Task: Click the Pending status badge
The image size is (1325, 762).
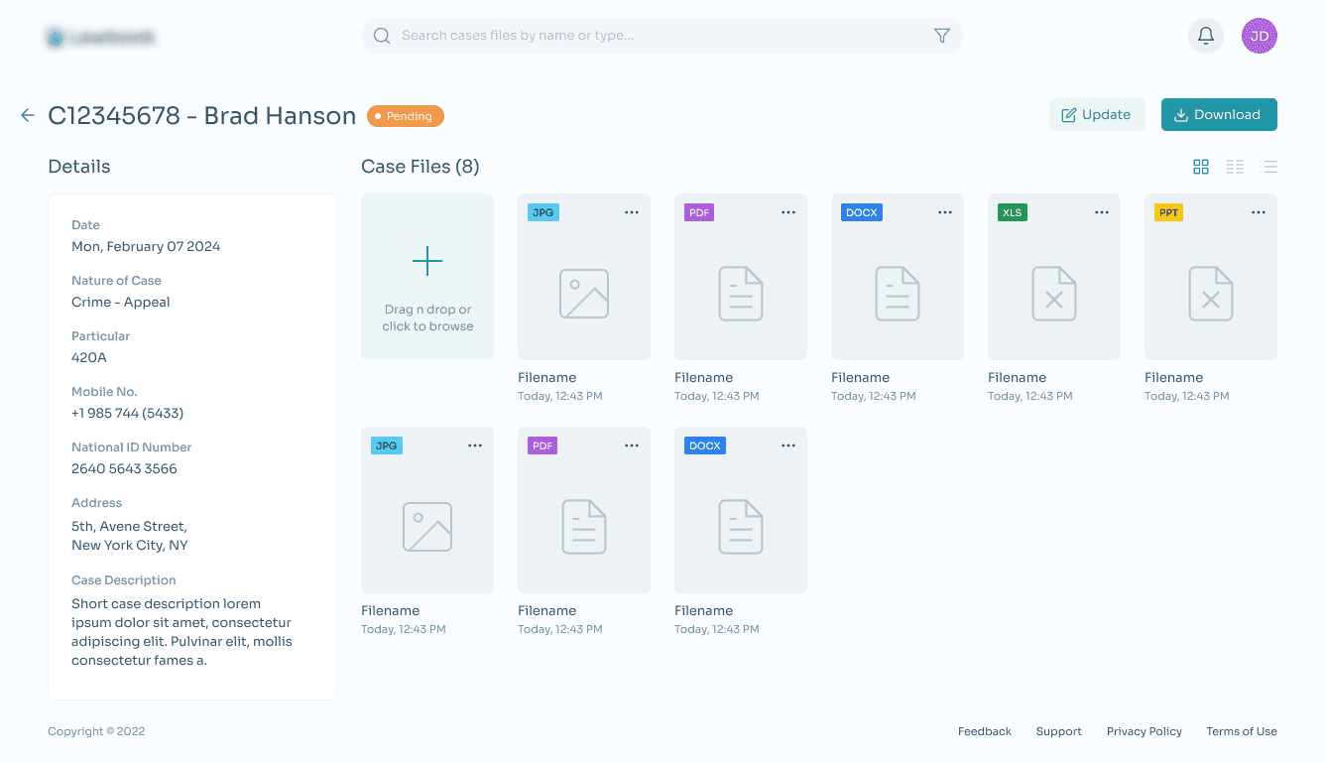Action: click(406, 116)
